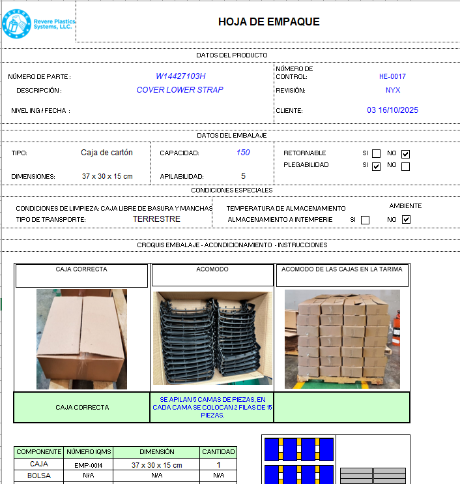Click the Revere Plastics Systems logo
This screenshot has width=460, height=484.
point(38,23)
